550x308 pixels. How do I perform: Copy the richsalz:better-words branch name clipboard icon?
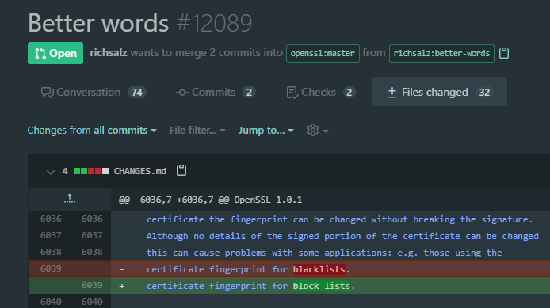click(504, 53)
